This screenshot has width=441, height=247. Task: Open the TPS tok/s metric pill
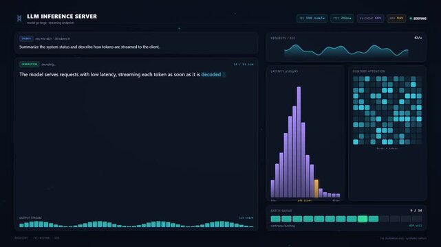coord(312,19)
